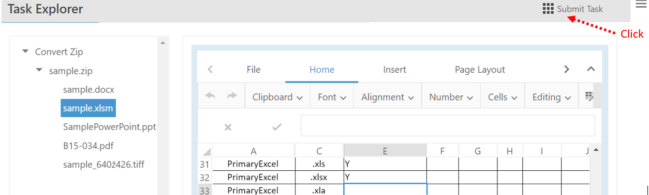Click cell containing .xla
Image resolution: width=649 pixels, height=195 pixels.
[x=319, y=190]
